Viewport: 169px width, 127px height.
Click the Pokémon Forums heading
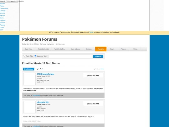click(x=39, y=39)
